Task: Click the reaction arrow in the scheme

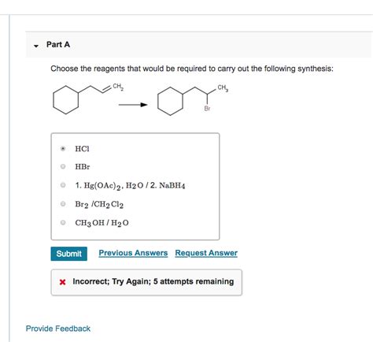Action: (x=133, y=105)
